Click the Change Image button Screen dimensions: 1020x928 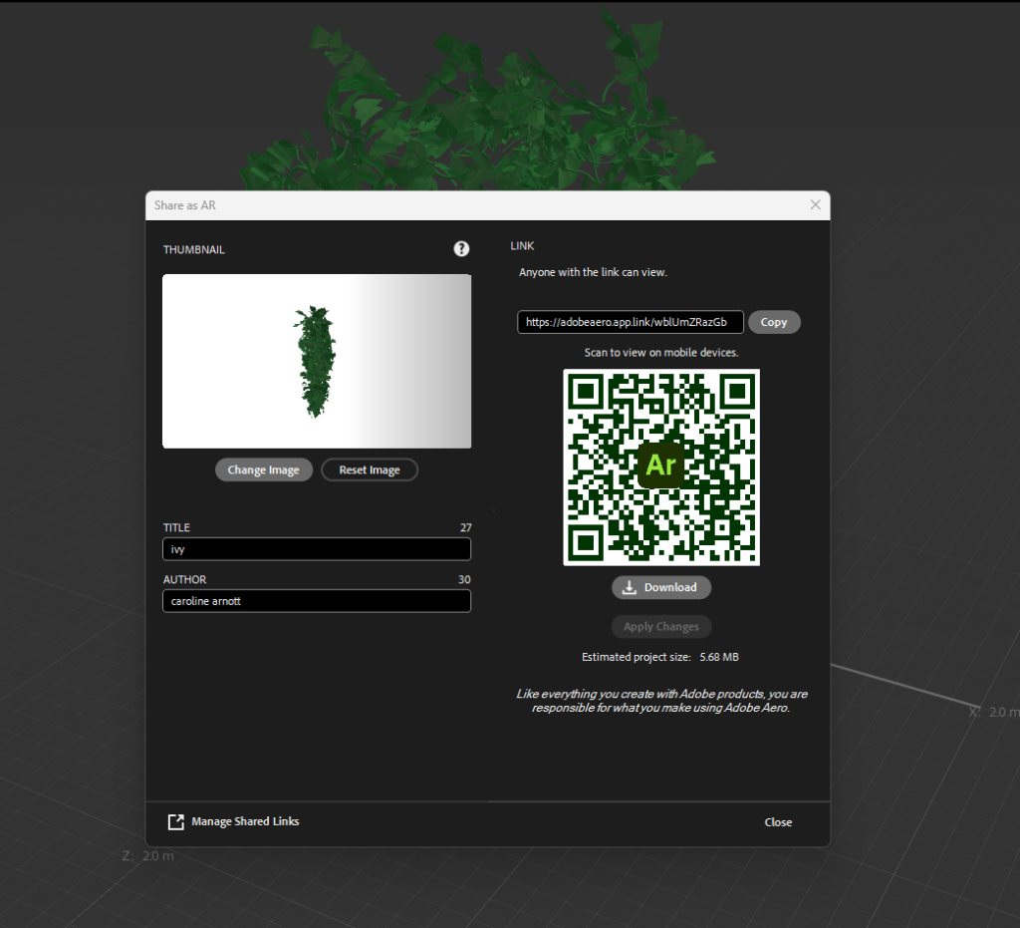[x=263, y=469]
